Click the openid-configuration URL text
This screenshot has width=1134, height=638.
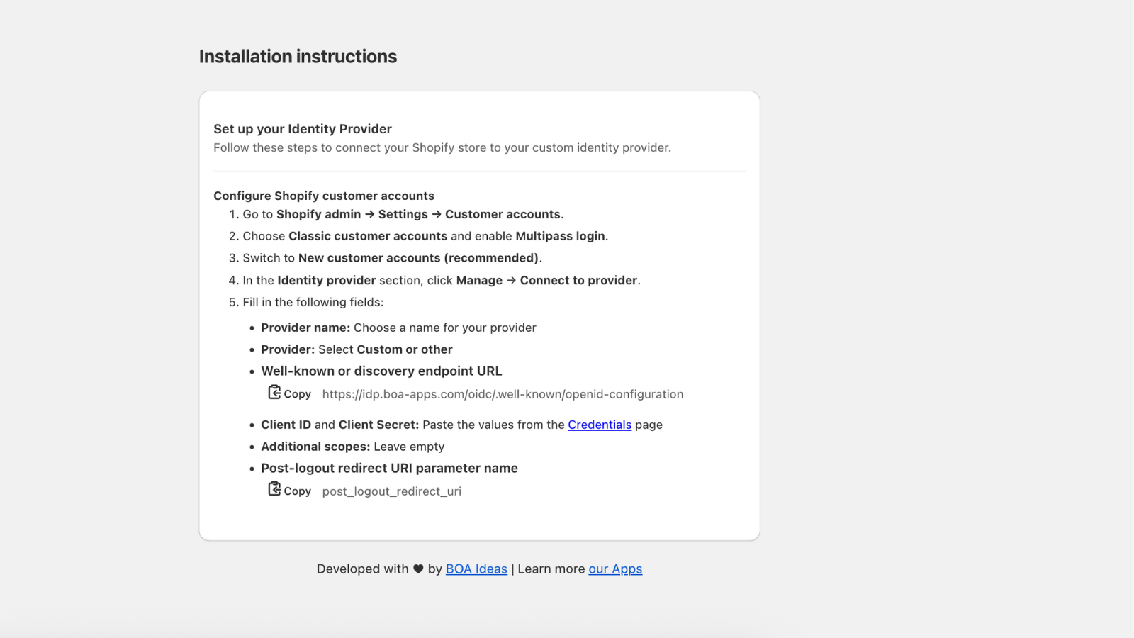click(x=503, y=394)
